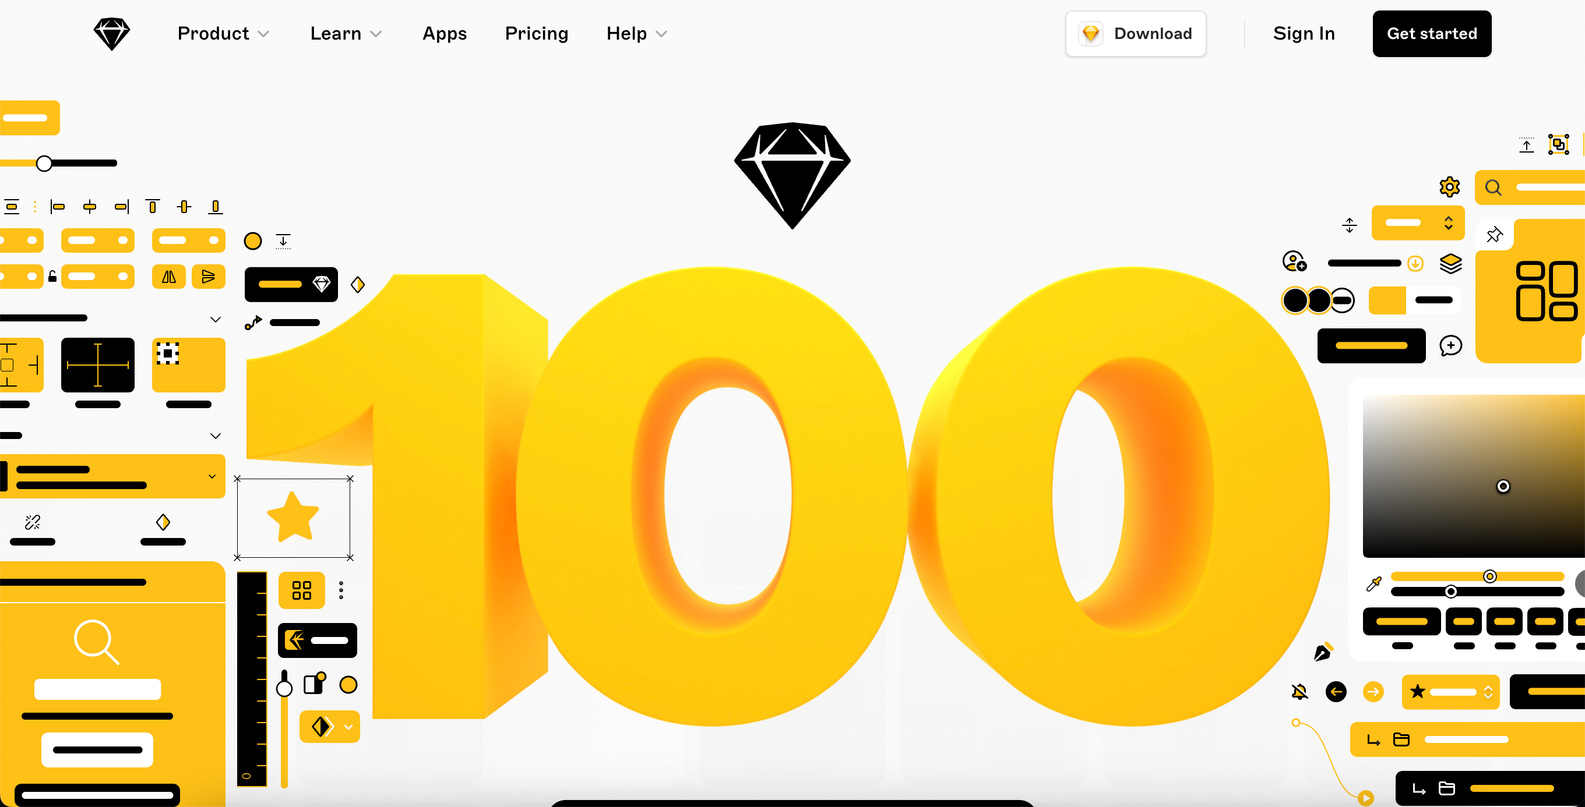Click the pin icon button
The image size is (1585, 807).
tap(1495, 234)
